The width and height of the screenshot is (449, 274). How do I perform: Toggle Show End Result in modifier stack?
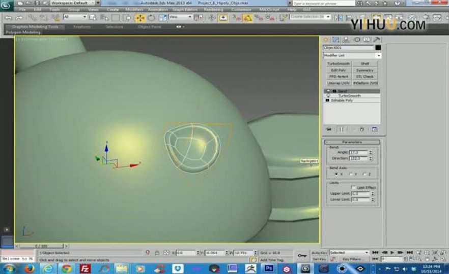click(x=341, y=129)
